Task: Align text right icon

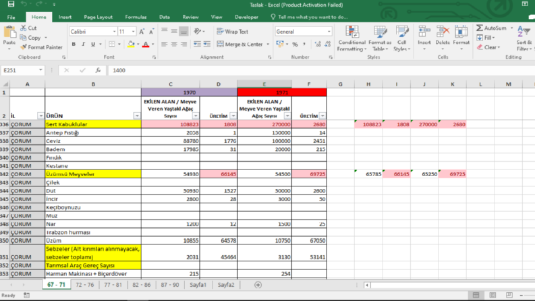Action: pyautogui.click(x=184, y=44)
